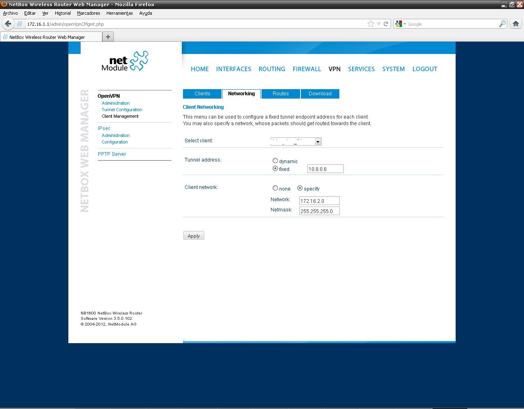524x409 pixels.
Task: Click the Network field 172.16.2.0
Action: (x=319, y=201)
